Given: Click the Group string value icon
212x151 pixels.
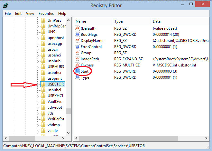Looking at the screenshot, I should tap(78, 53).
